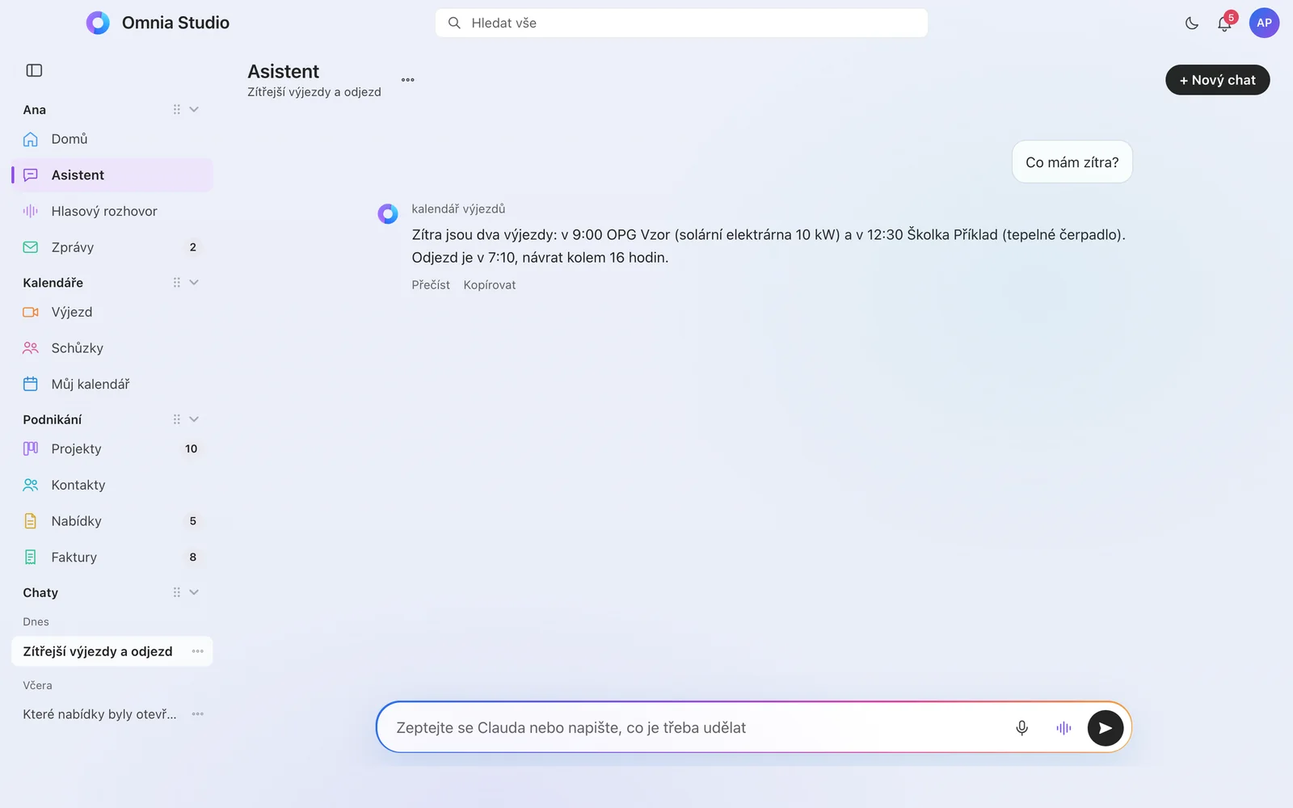The width and height of the screenshot is (1293, 808).
Task: Click Přečíst under the assistant reply
Action: pyautogui.click(x=431, y=285)
